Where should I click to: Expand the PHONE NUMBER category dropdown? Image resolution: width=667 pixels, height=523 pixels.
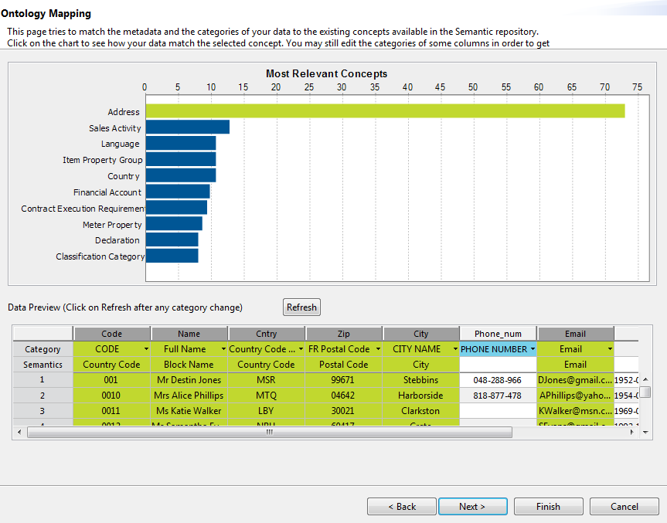click(x=533, y=349)
